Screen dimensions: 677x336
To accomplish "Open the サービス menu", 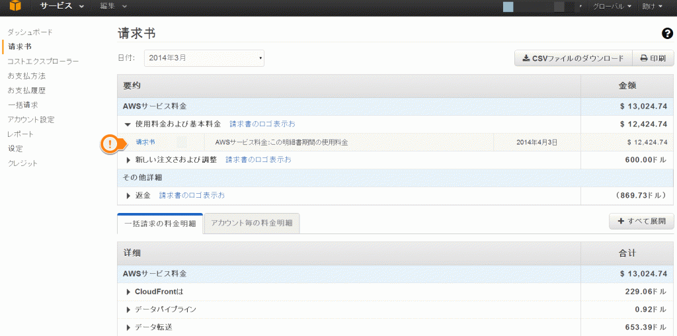I will click(61, 7).
